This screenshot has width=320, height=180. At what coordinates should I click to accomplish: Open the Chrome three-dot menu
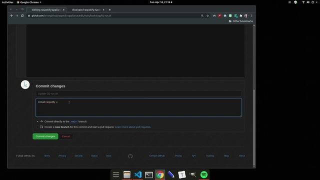point(251,15)
